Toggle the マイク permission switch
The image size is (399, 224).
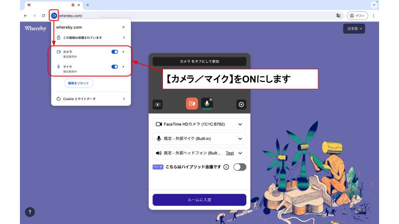coord(115,66)
